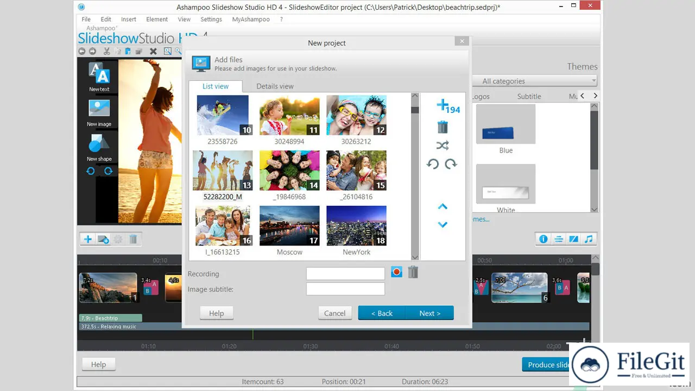The image size is (695, 391).
Task: Click the Relaxing music audio track
Action: click(x=334, y=326)
